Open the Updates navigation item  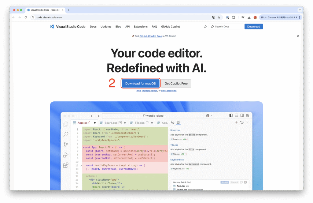[106, 27]
